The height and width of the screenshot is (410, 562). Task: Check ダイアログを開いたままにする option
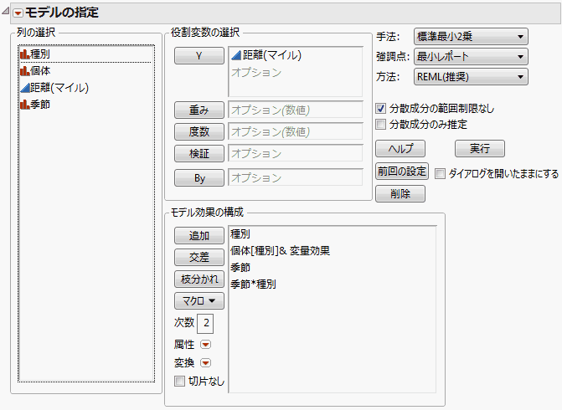point(441,174)
